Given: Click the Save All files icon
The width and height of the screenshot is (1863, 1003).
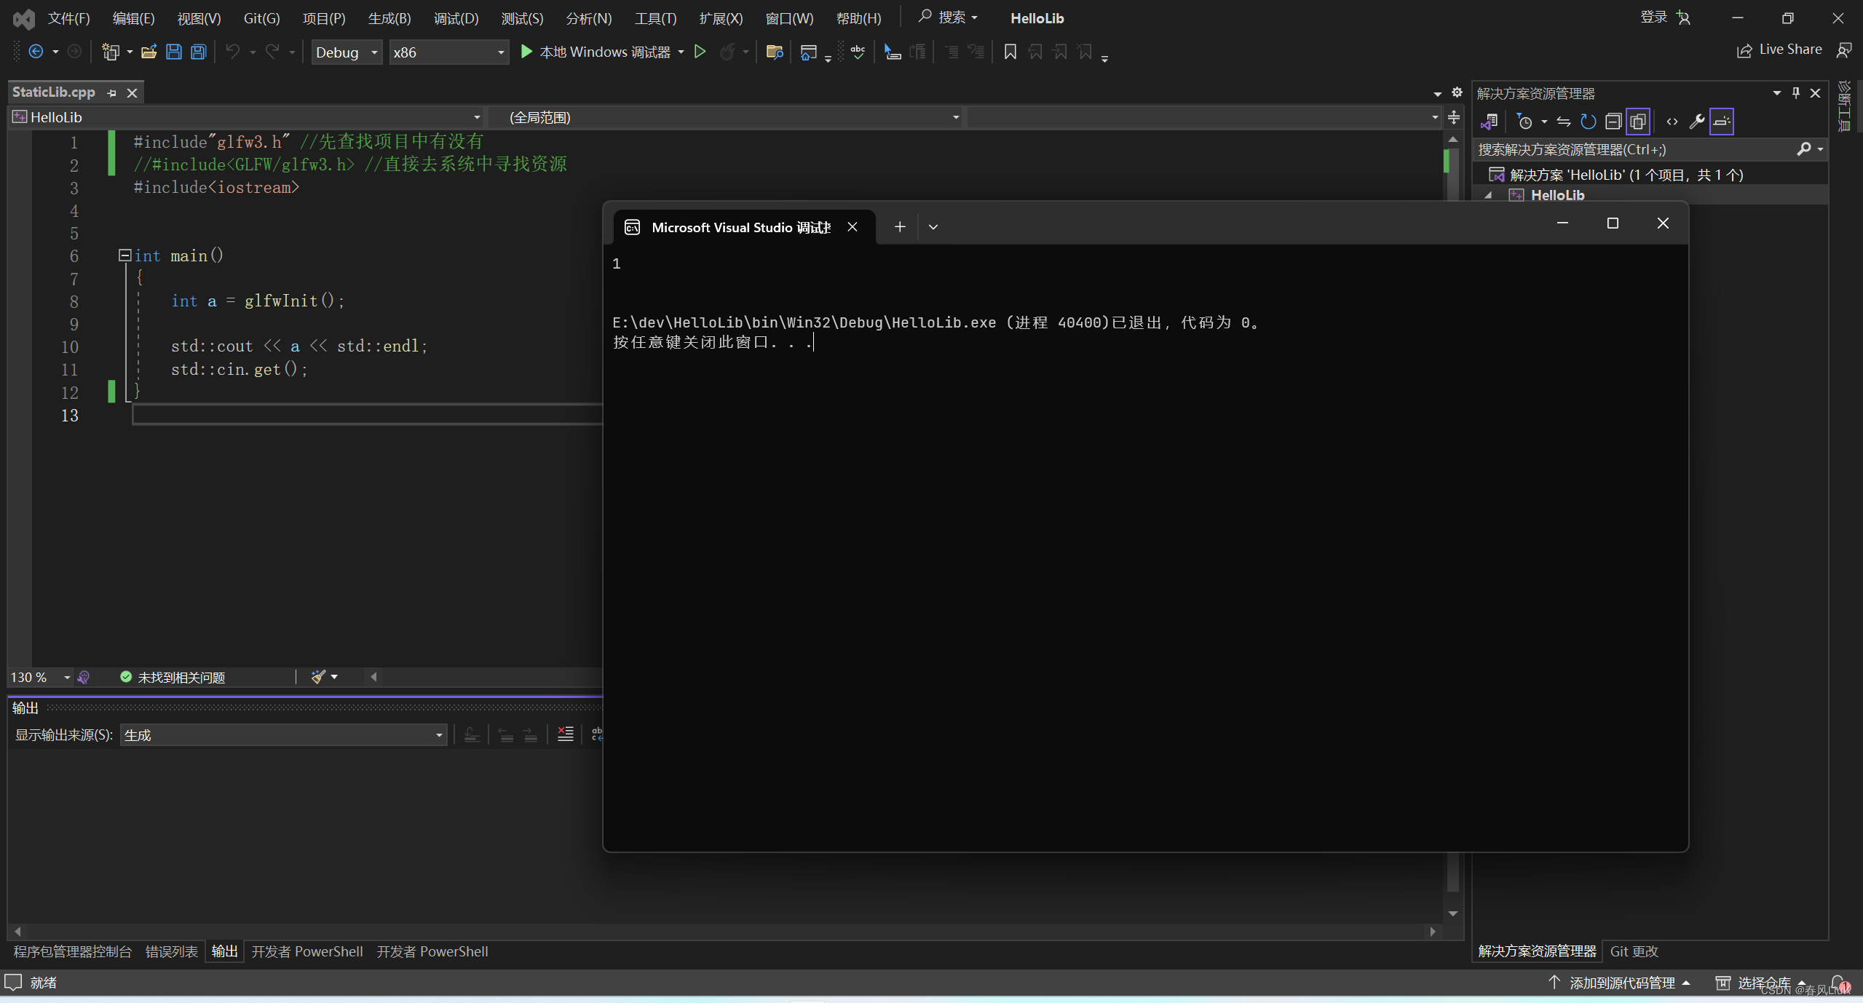Looking at the screenshot, I should point(197,52).
